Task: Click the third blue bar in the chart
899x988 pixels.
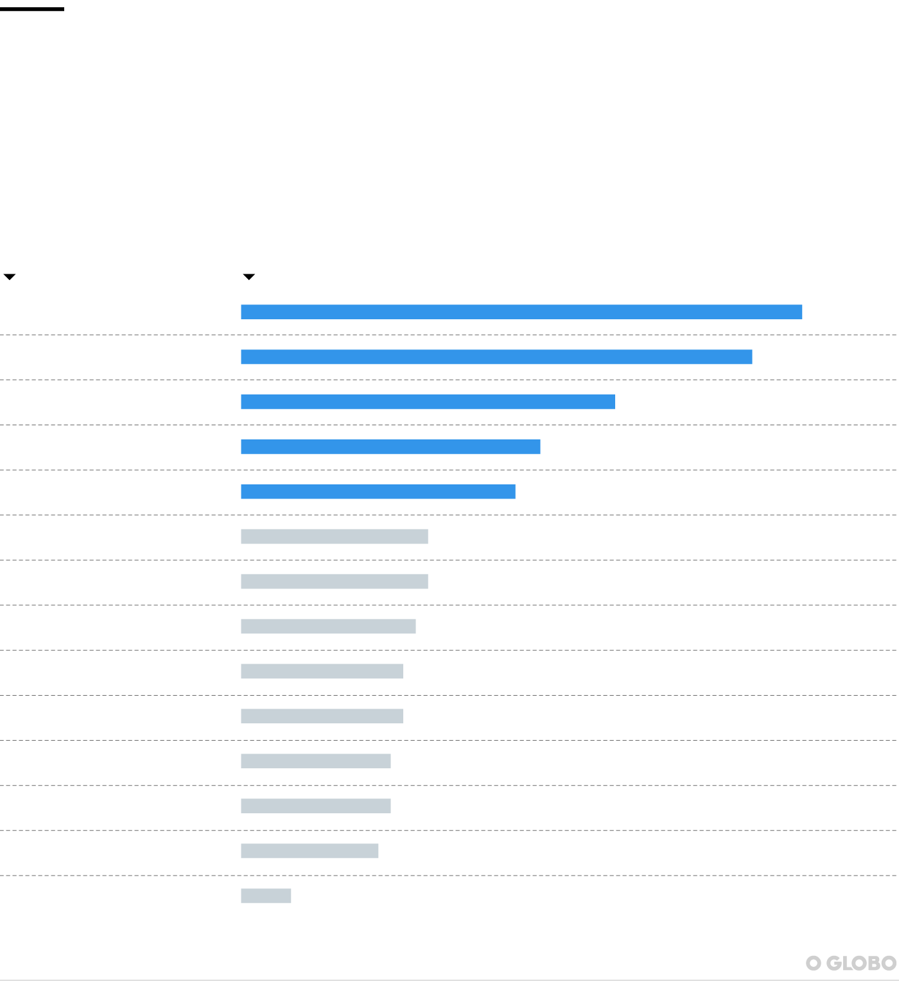Action: (428, 402)
